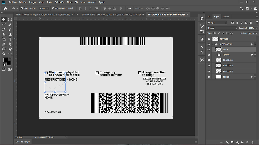The height and width of the screenshot is (145, 259).
Task: Collapse the INFORMACION group
Action: click(213, 44)
